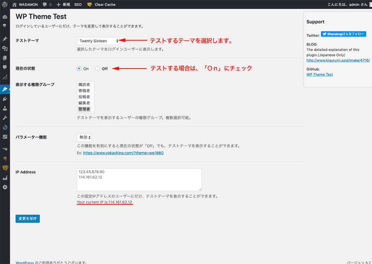Viewport: 372px width, 264px height.
Task: Click the WordPress logo in the admin bar
Action: pyautogui.click(x=5, y=4)
